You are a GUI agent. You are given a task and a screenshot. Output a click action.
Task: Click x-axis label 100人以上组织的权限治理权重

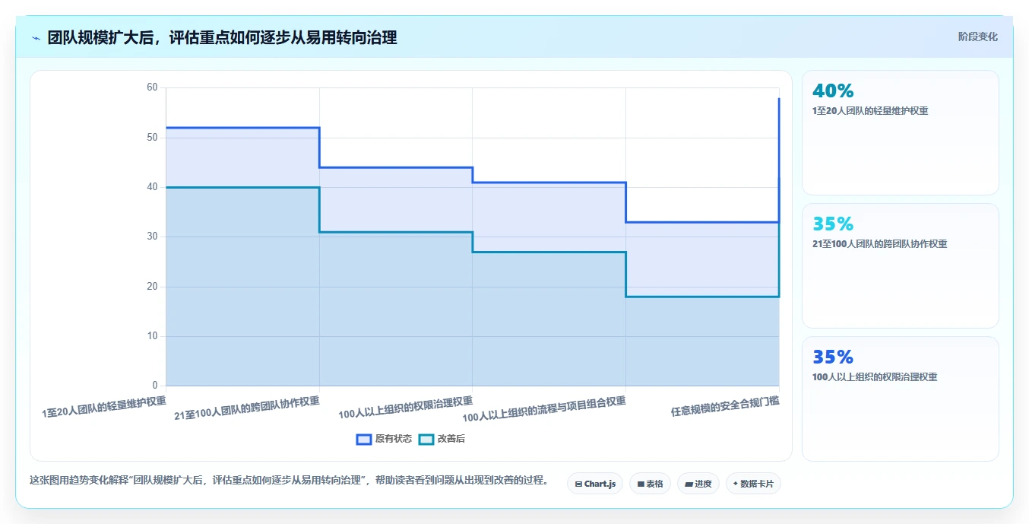tap(406, 408)
